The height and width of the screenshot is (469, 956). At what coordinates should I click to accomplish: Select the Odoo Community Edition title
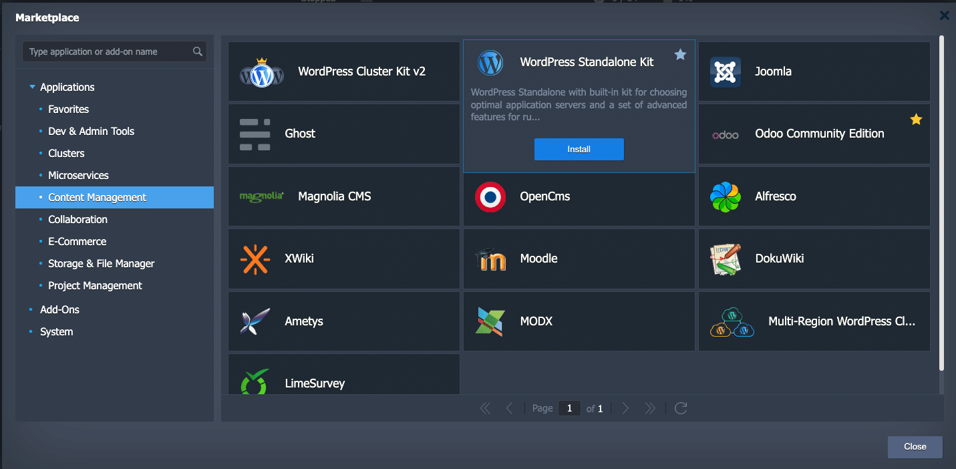tap(819, 134)
